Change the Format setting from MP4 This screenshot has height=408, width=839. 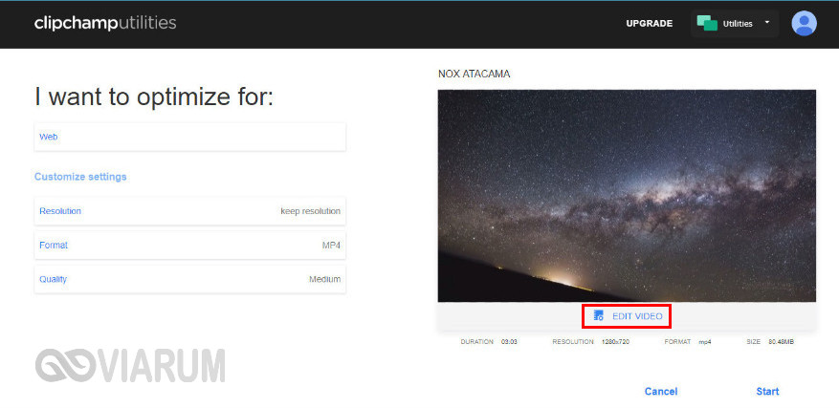point(189,246)
